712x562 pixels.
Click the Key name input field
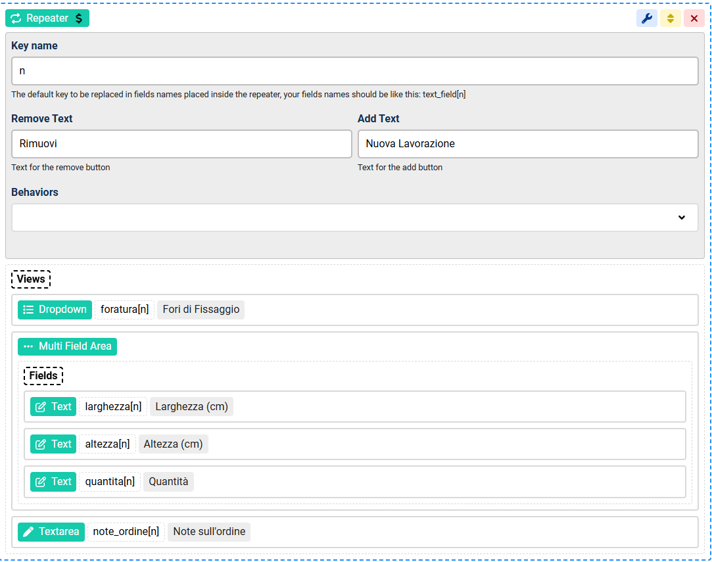[354, 71]
